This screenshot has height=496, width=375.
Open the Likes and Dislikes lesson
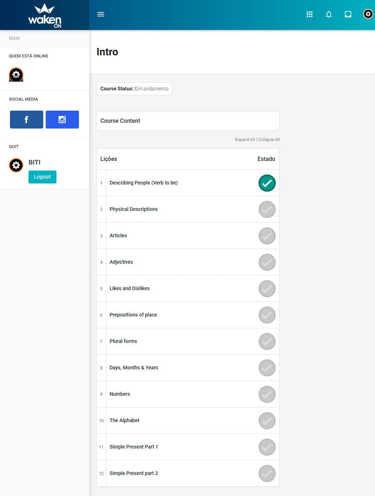tap(129, 288)
